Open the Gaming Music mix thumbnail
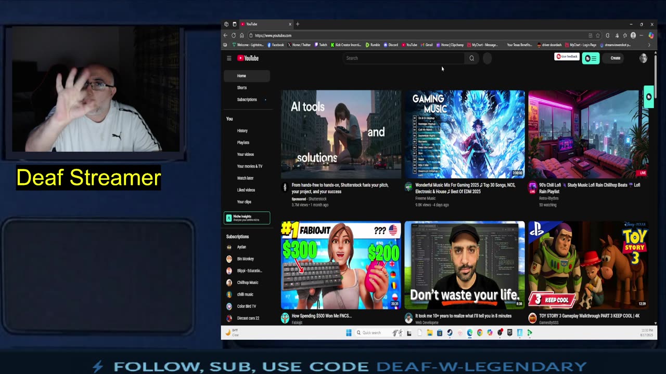The image size is (666, 374). (465, 134)
